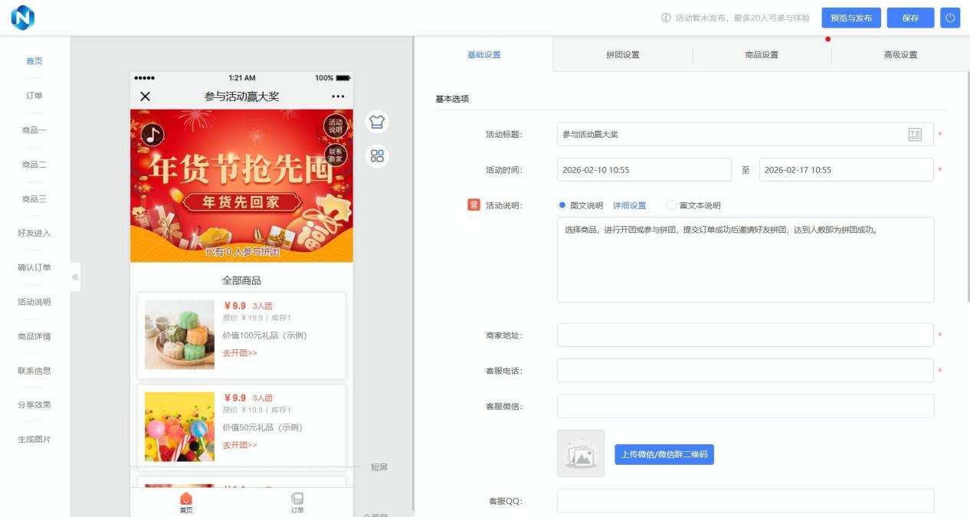This screenshot has width=970, height=517.
Task: Switch to the 高级设置 tab
Action: point(900,54)
